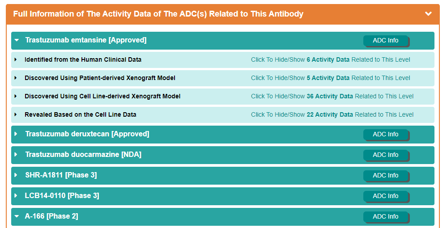Expand Trastuzumab deruxtecan section arrow
The width and height of the screenshot is (447, 228).
point(17,134)
